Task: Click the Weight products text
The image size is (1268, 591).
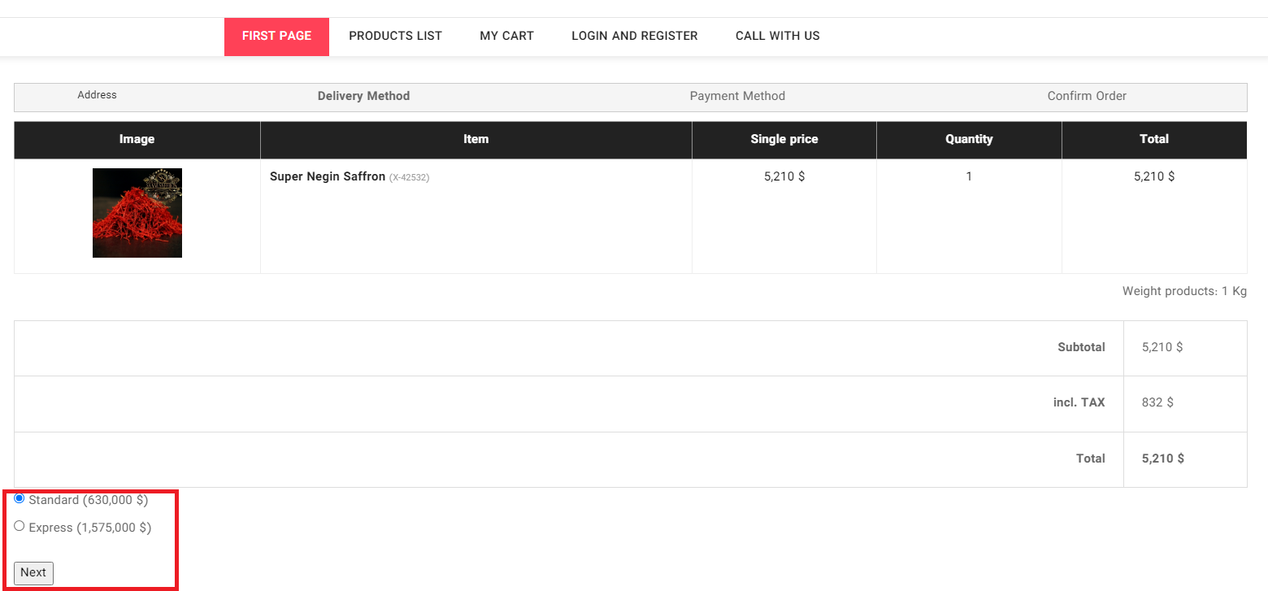Action: (x=1183, y=291)
